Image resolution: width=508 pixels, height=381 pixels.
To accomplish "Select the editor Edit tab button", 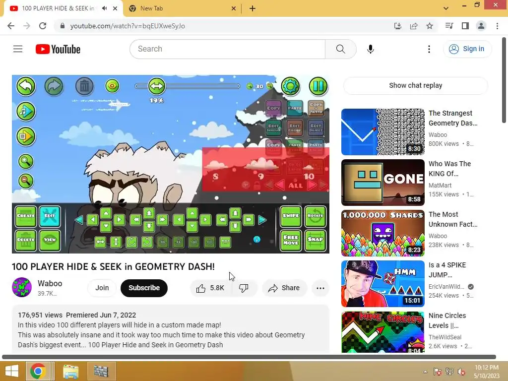I will coord(50,216).
